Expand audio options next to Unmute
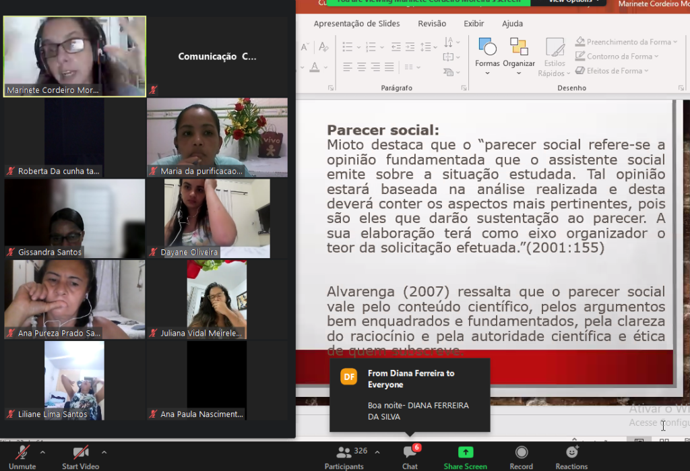 point(42,452)
